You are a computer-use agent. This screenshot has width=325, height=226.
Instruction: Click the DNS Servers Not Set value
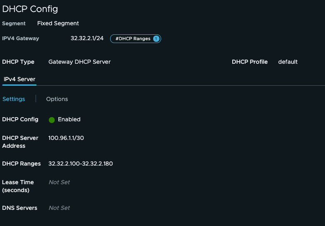pos(59,208)
